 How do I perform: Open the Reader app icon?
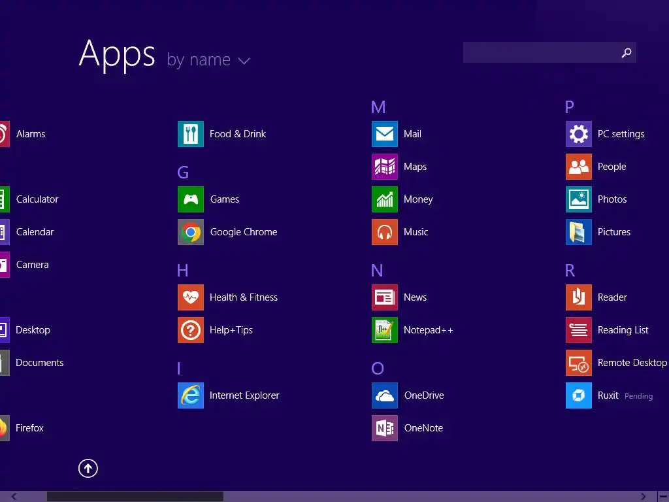click(579, 297)
